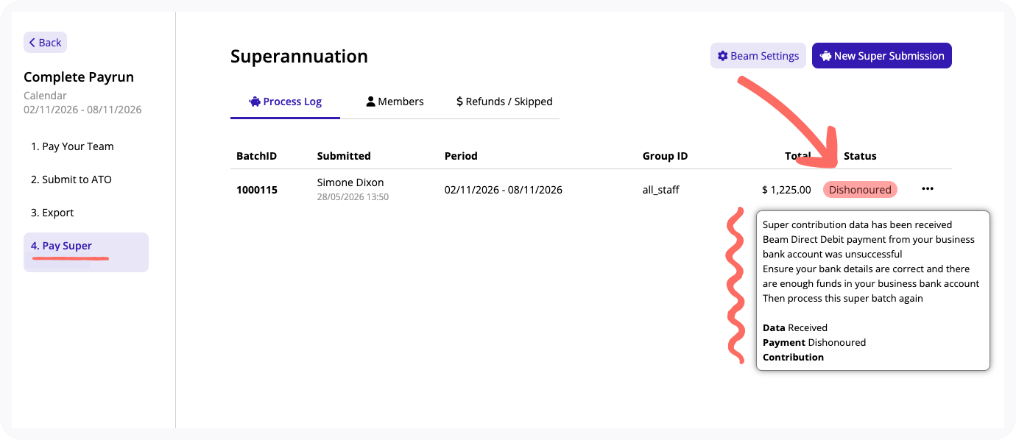Click the tooltip line 'Payment Dishonoured'
This screenshot has height=440, width=1016.
(814, 342)
